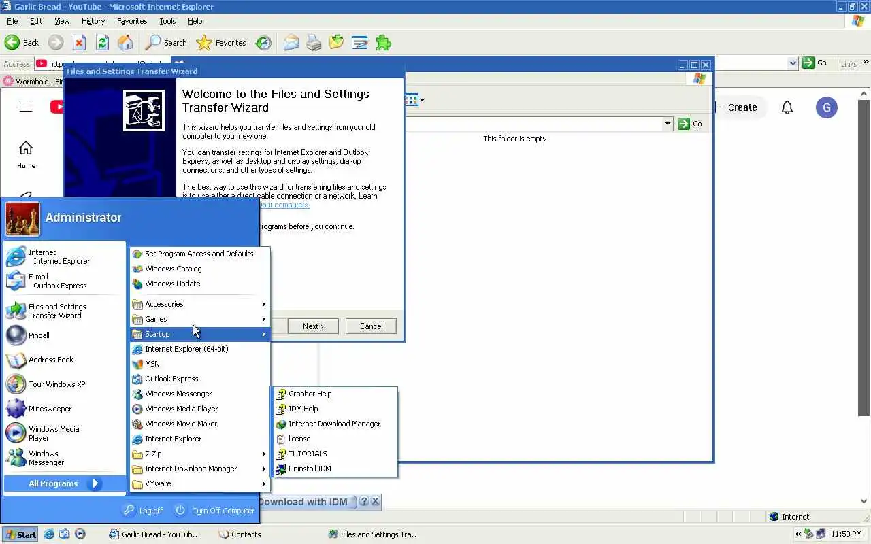Image resolution: width=871 pixels, height=544 pixels.
Task: Launch Files and Settings Transfer Wizard from Start menu
Action: pos(65,311)
